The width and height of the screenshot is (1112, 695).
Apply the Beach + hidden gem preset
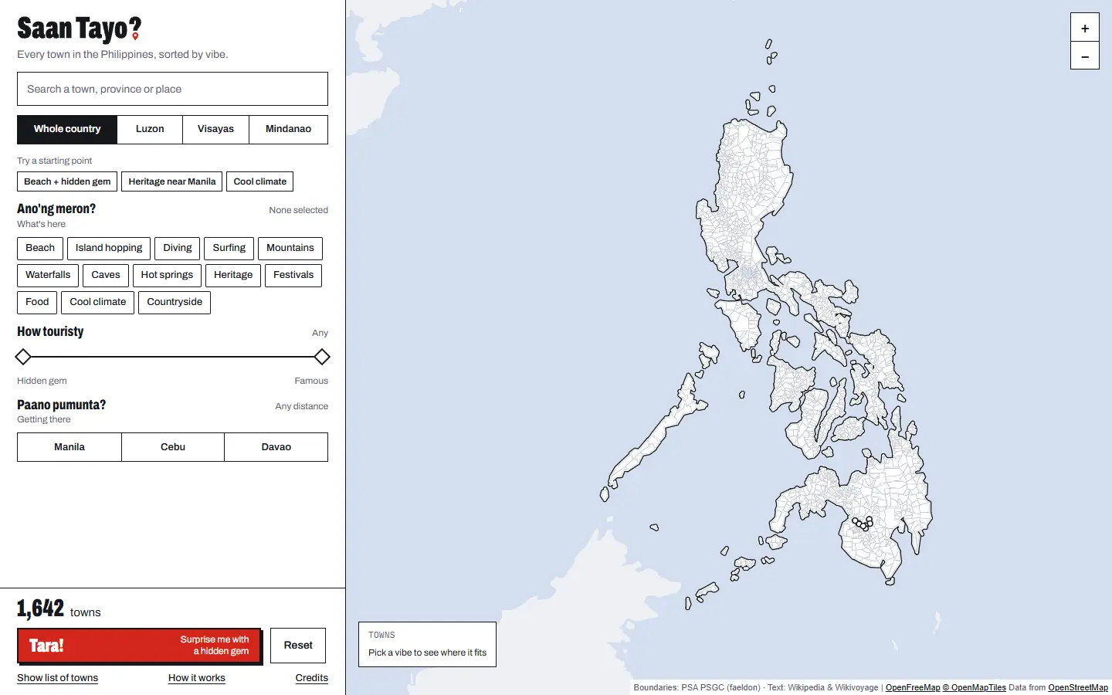tap(67, 181)
